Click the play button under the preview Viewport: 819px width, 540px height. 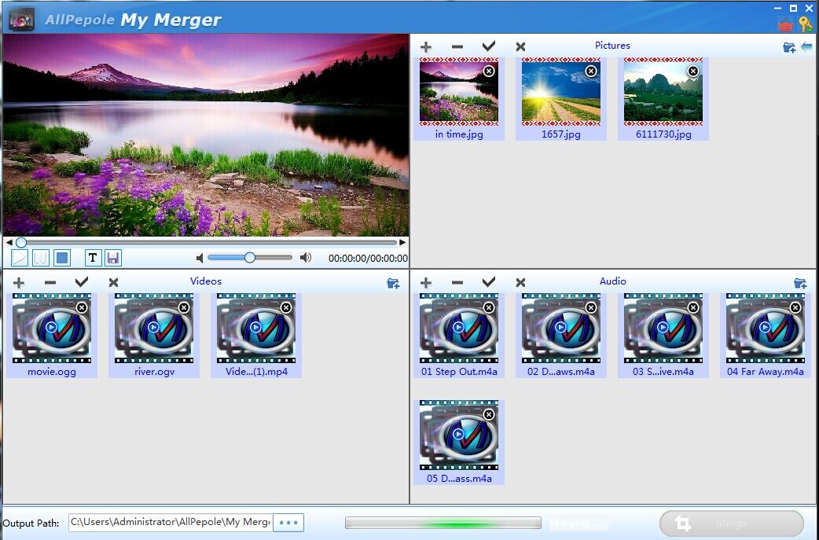click(x=20, y=258)
